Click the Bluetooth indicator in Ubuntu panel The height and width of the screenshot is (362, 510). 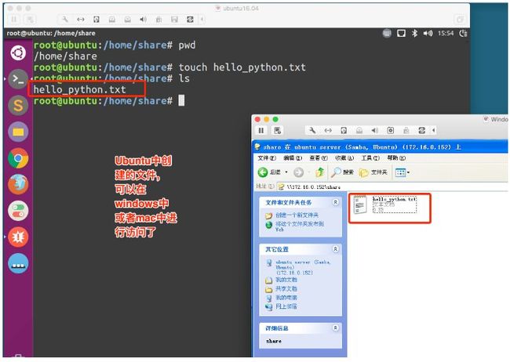pos(414,33)
